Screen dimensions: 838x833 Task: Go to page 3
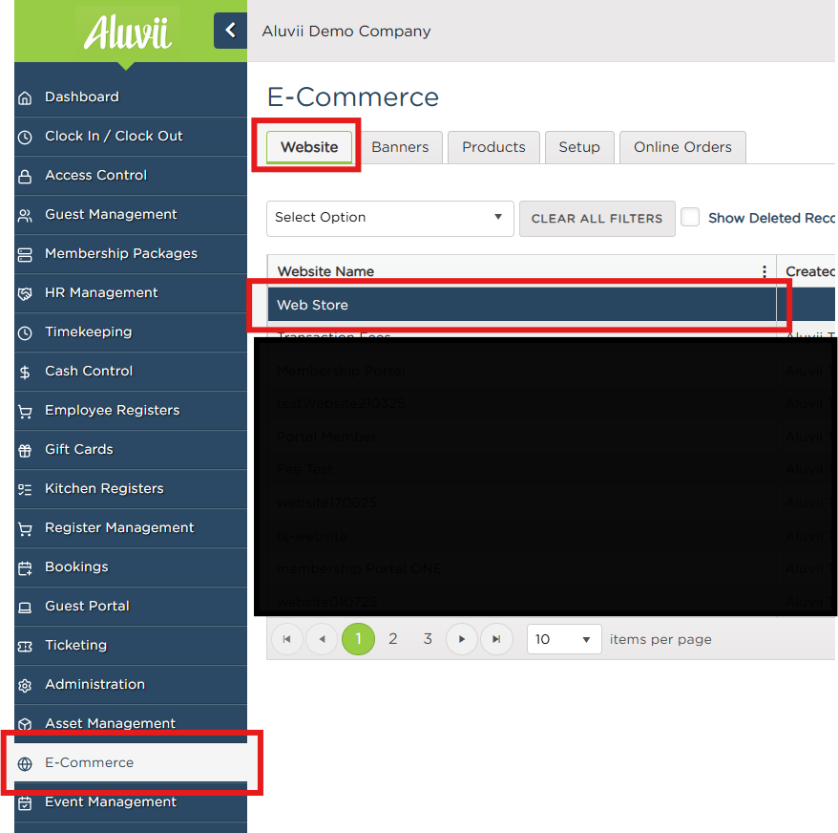(x=428, y=639)
